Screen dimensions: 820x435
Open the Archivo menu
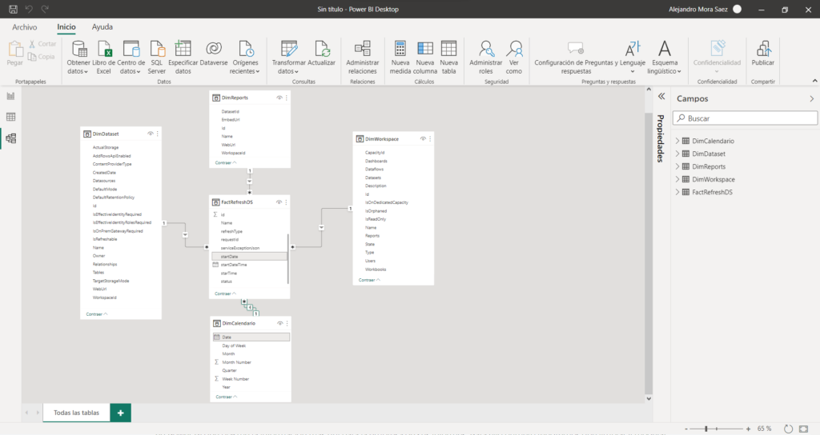[x=24, y=26]
